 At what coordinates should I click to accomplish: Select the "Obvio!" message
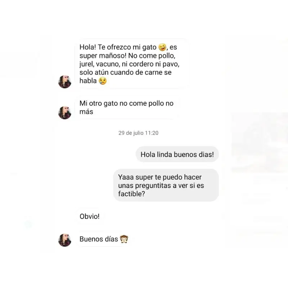tap(90, 216)
